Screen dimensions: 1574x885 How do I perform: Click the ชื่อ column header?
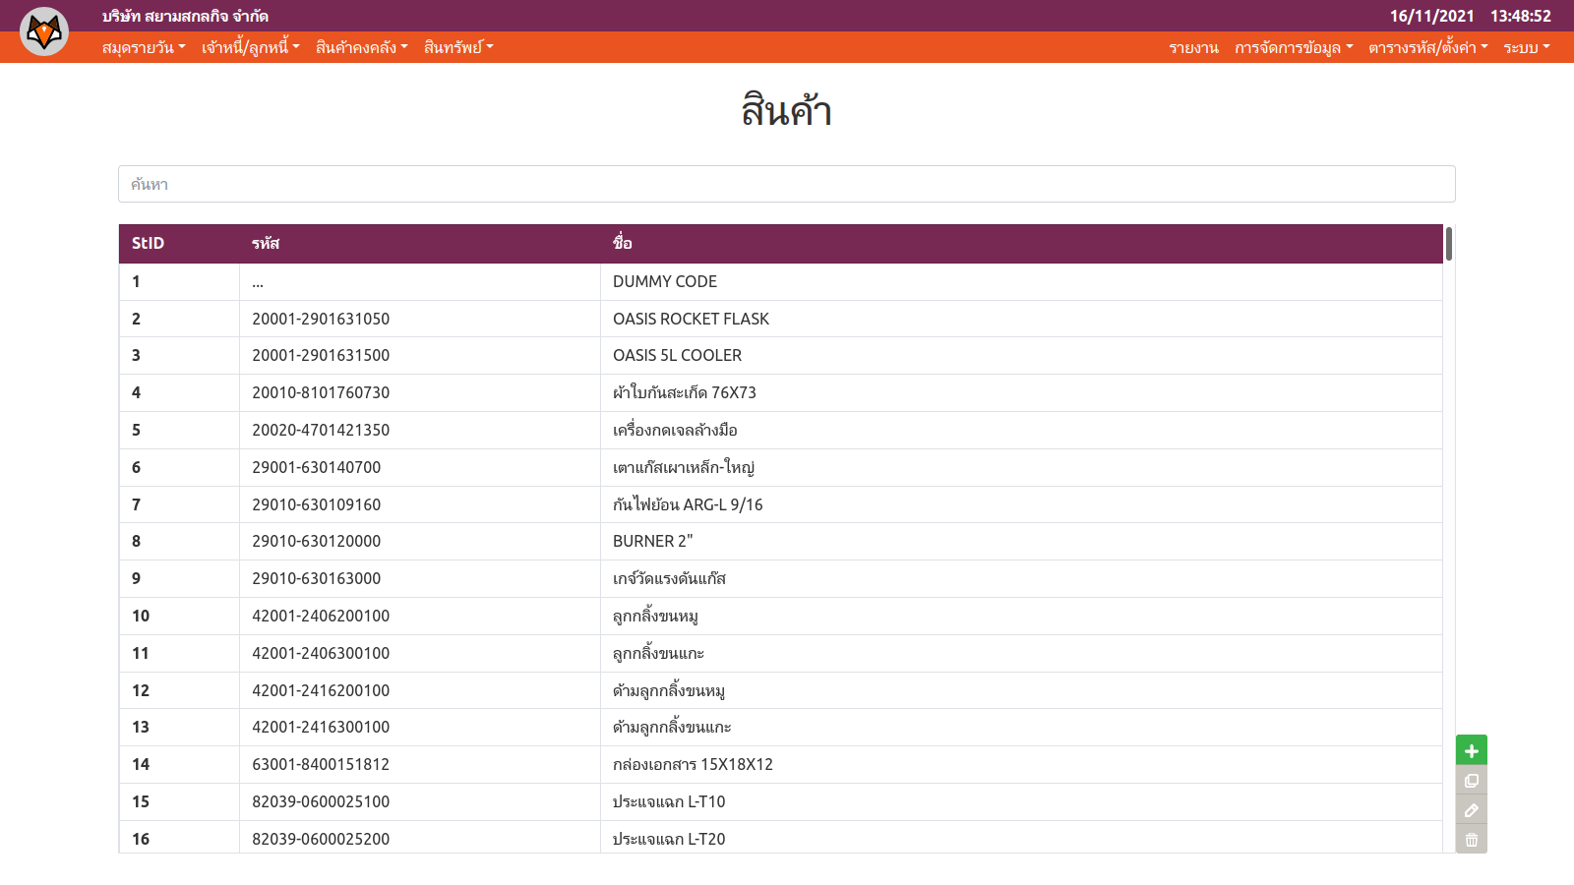(1021, 243)
